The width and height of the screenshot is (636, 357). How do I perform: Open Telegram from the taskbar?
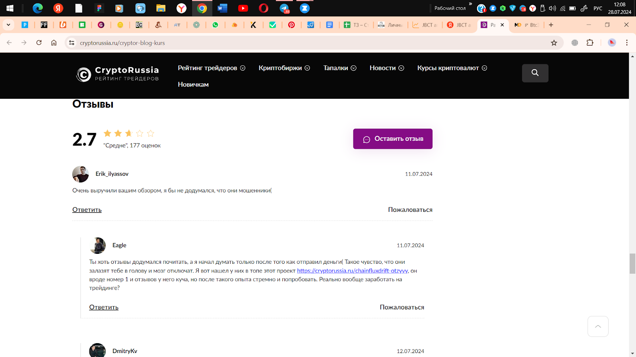(x=285, y=8)
